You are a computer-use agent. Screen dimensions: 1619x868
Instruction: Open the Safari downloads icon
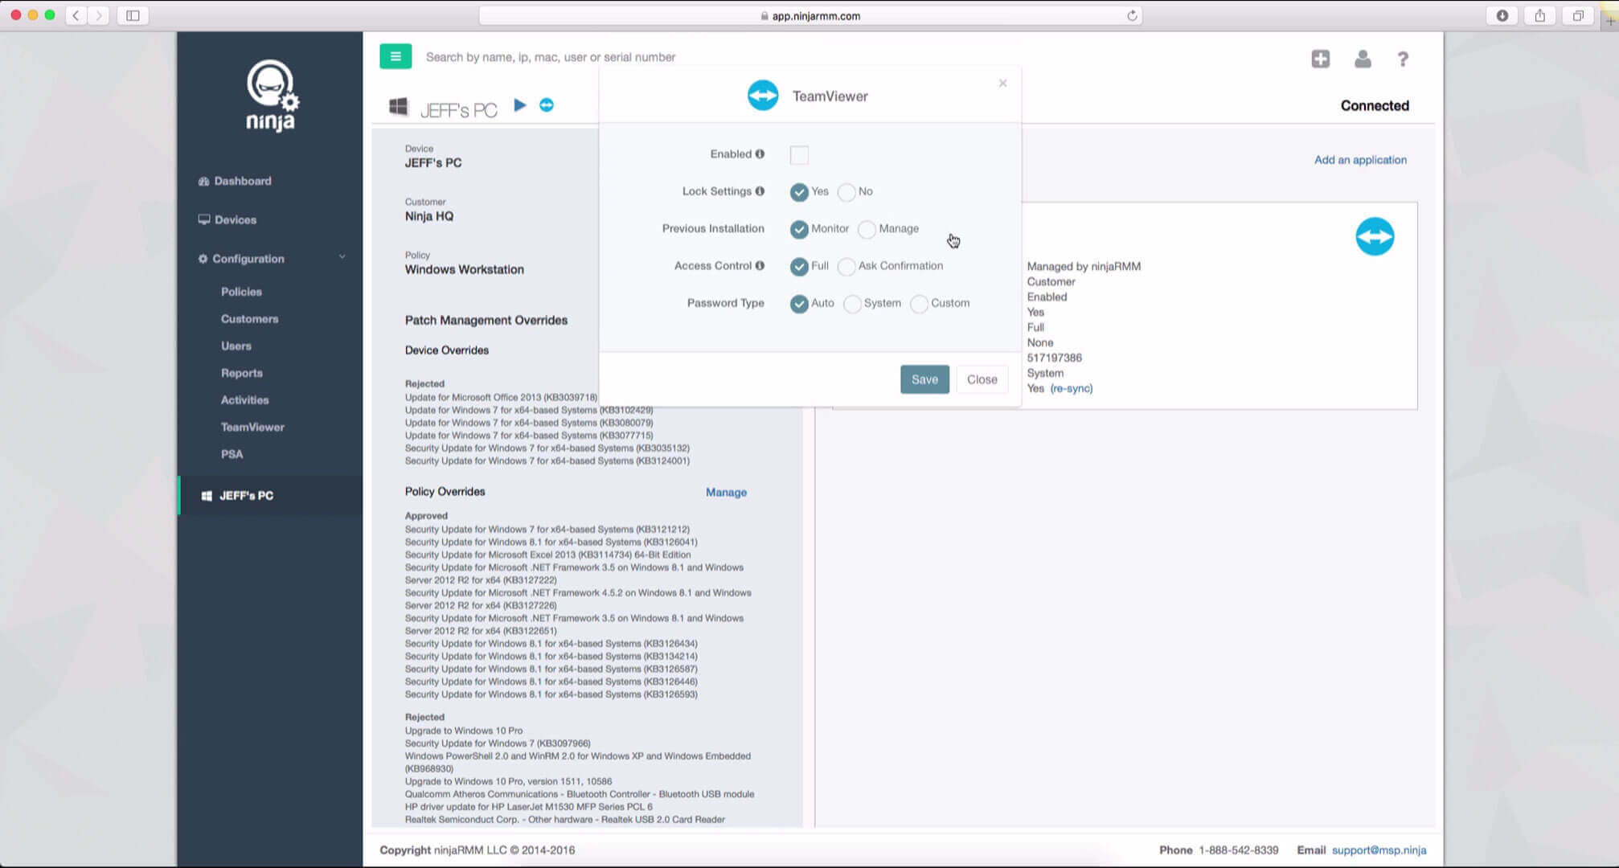[1502, 15]
